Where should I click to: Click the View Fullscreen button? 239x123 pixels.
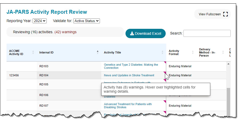click(212, 14)
